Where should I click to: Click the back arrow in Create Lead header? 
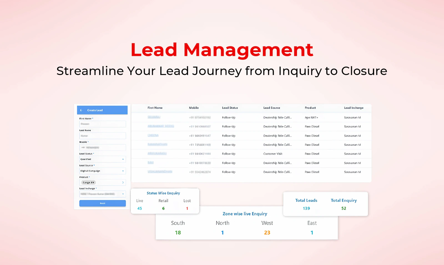(81, 110)
